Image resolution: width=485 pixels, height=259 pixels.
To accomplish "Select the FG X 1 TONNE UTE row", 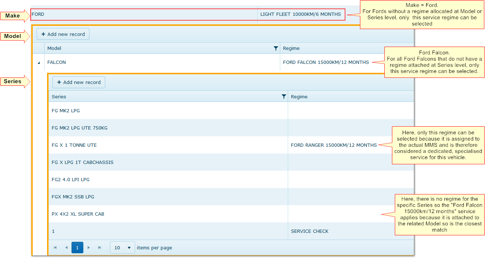I will click(x=74, y=145).
